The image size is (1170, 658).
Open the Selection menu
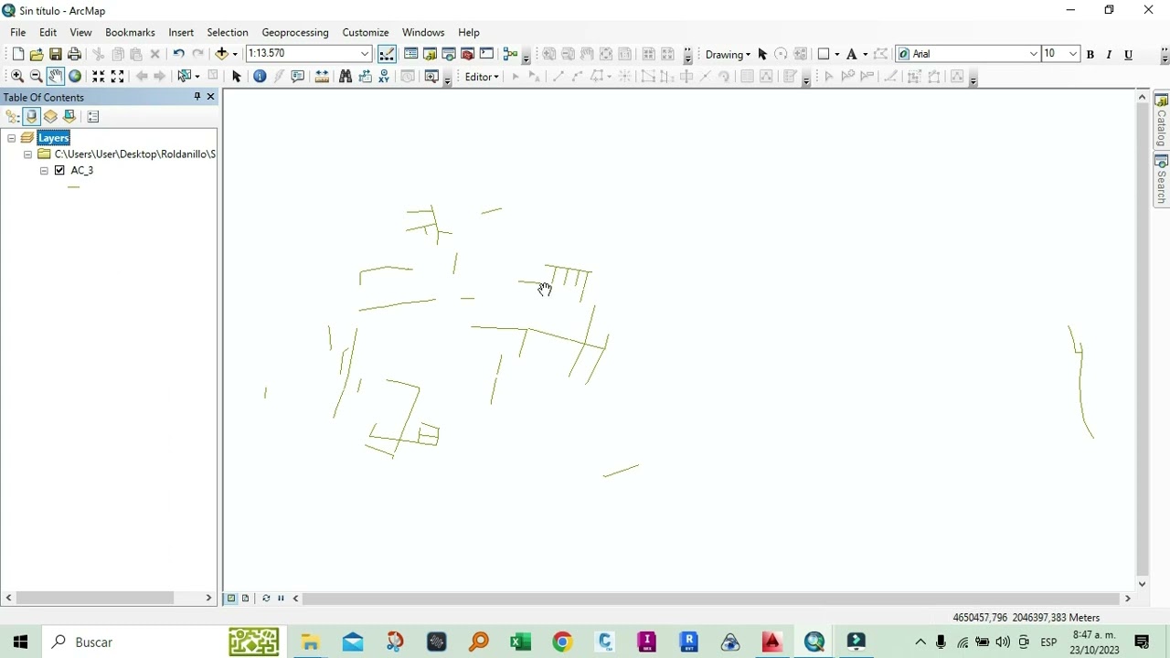coord(228,32)
